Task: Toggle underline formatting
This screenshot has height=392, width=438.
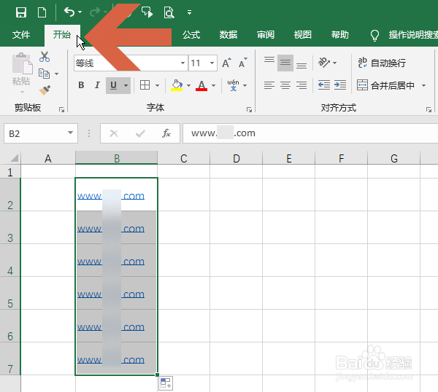Action: coord(113,85)
